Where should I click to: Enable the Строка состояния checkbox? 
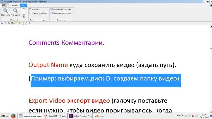30,13
